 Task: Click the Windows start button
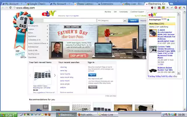8,115
